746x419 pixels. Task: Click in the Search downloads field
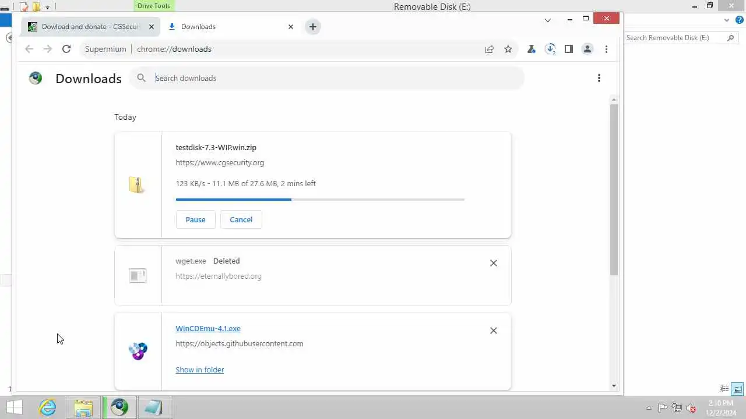point(326,78)
